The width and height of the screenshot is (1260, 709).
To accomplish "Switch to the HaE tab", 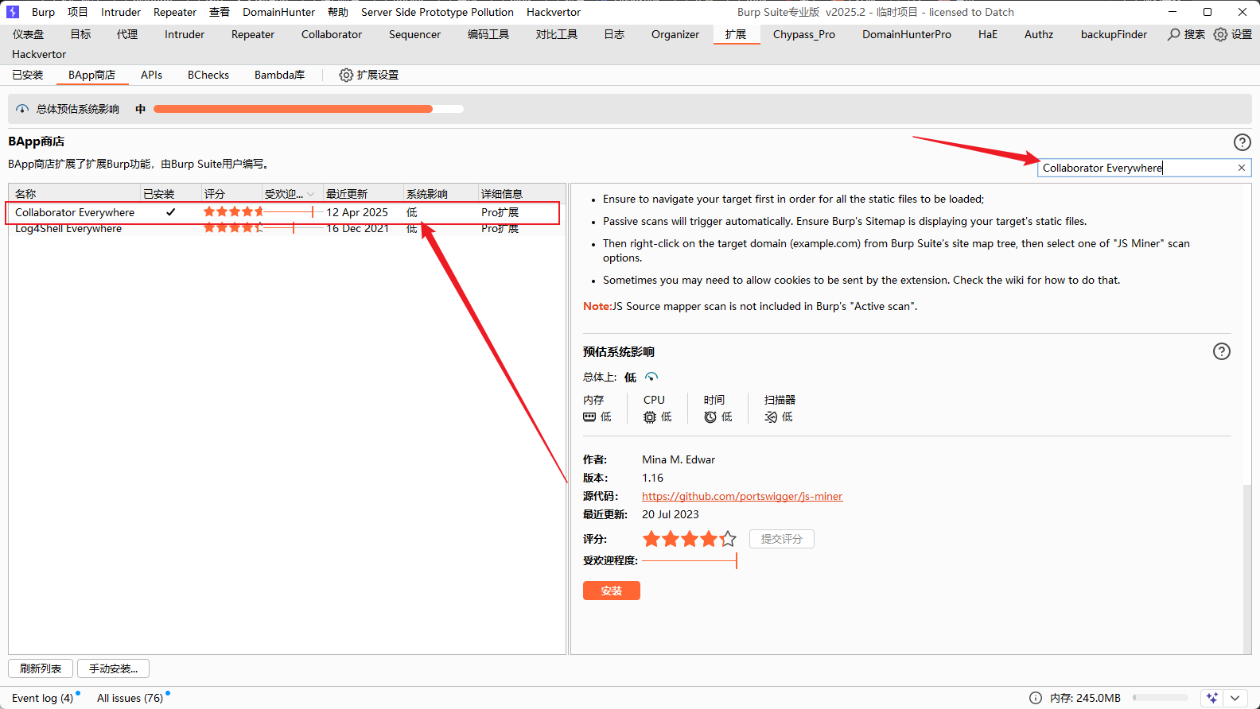I will pos(988,34).
